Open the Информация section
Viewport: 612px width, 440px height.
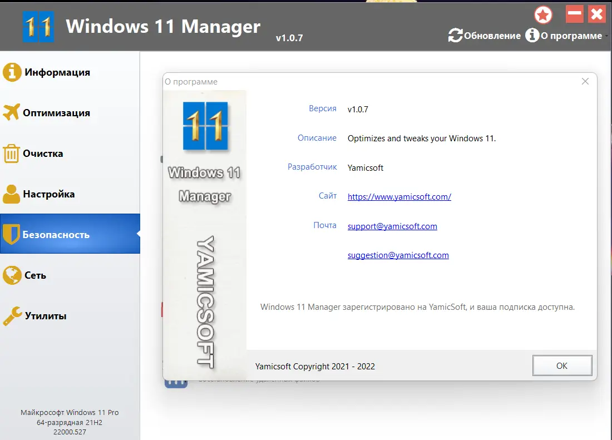[x=70, y=72]
